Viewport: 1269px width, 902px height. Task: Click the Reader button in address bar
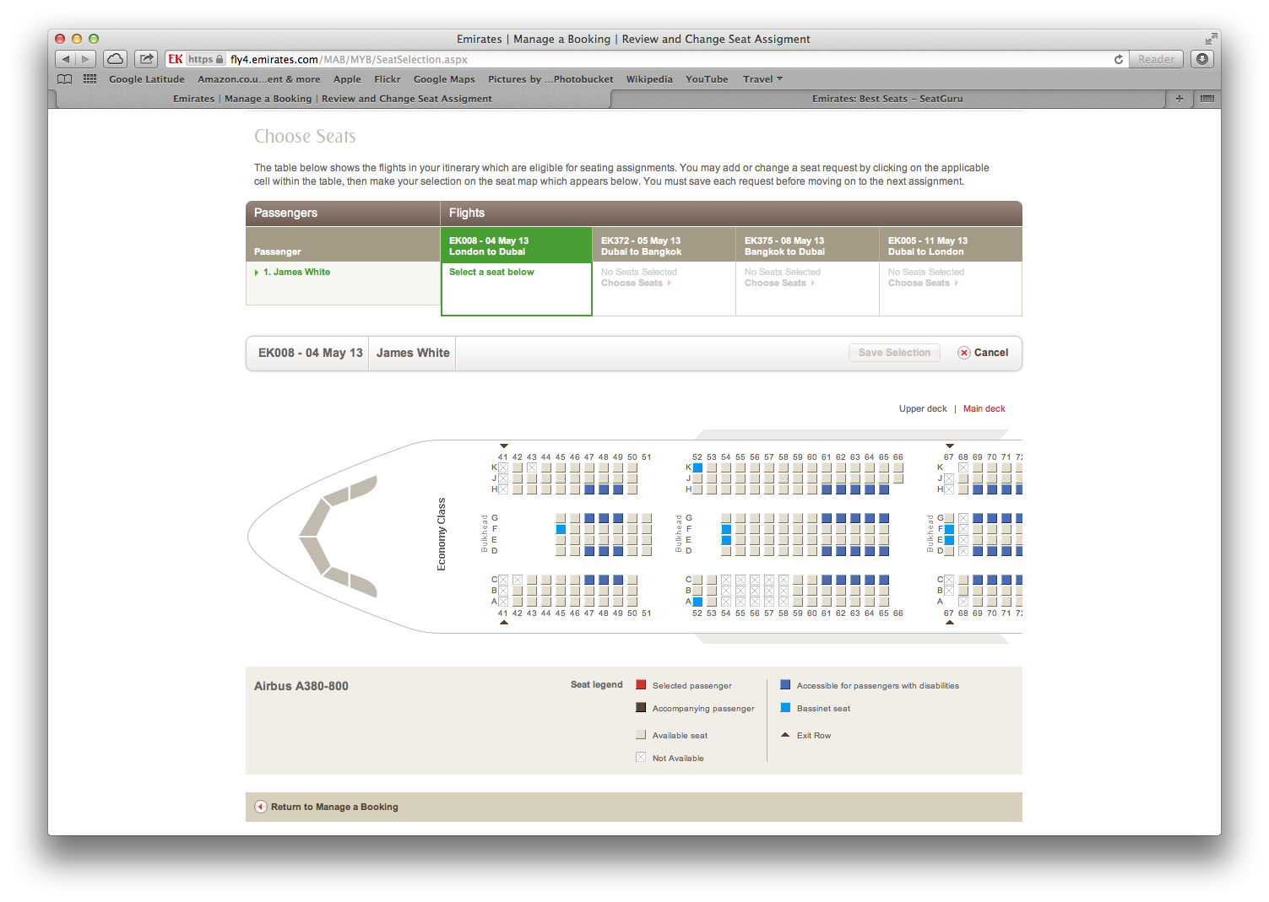tap(1156, 59)
